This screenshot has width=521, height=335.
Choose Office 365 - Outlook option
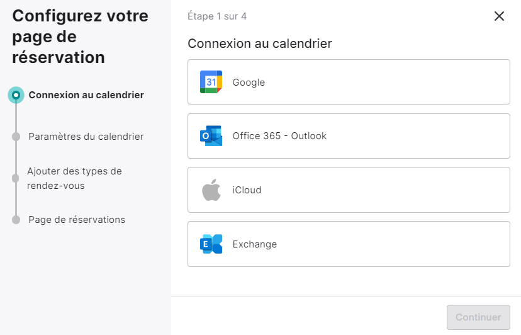pyautogui.click(x=349, y=136)
